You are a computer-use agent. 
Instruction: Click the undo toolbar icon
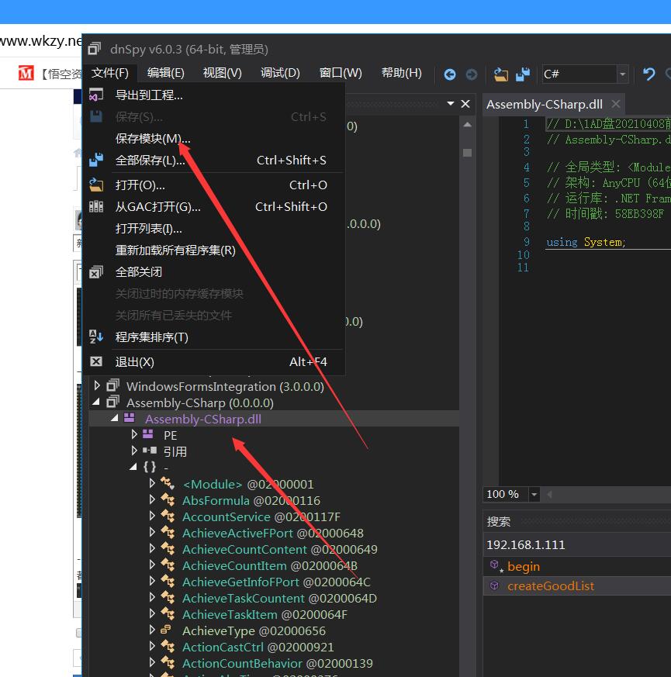[x=649, y=74]
